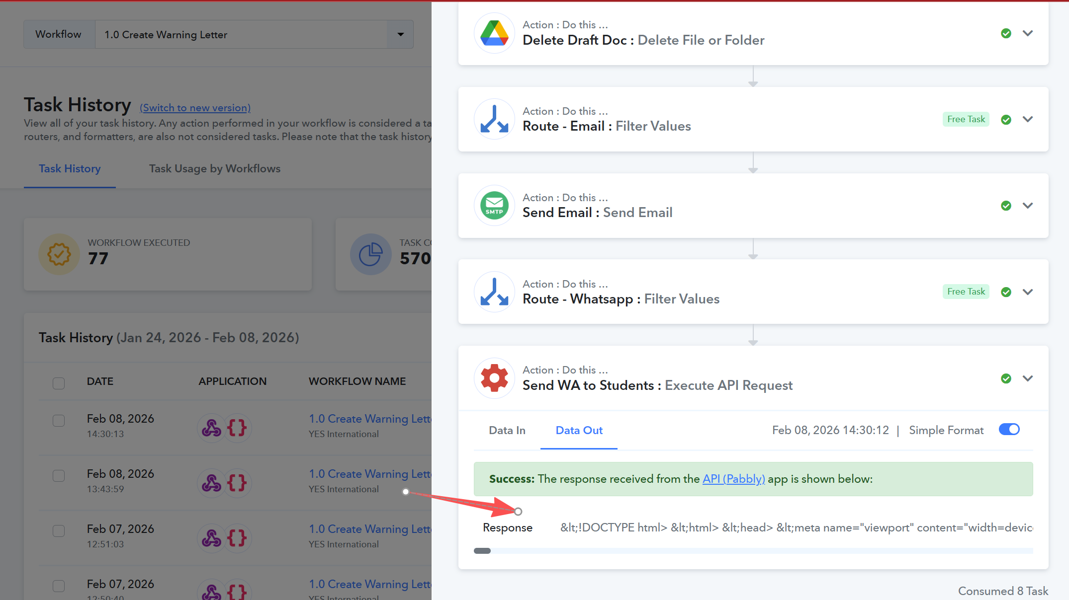Click the Free Task badge on Route - Email
The width and height of the screenshot is (1069, 600).
(x=966, y=119)
